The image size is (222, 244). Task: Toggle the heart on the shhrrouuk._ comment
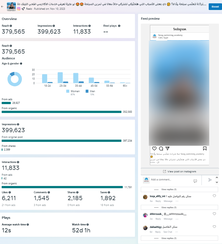[214, 214]
